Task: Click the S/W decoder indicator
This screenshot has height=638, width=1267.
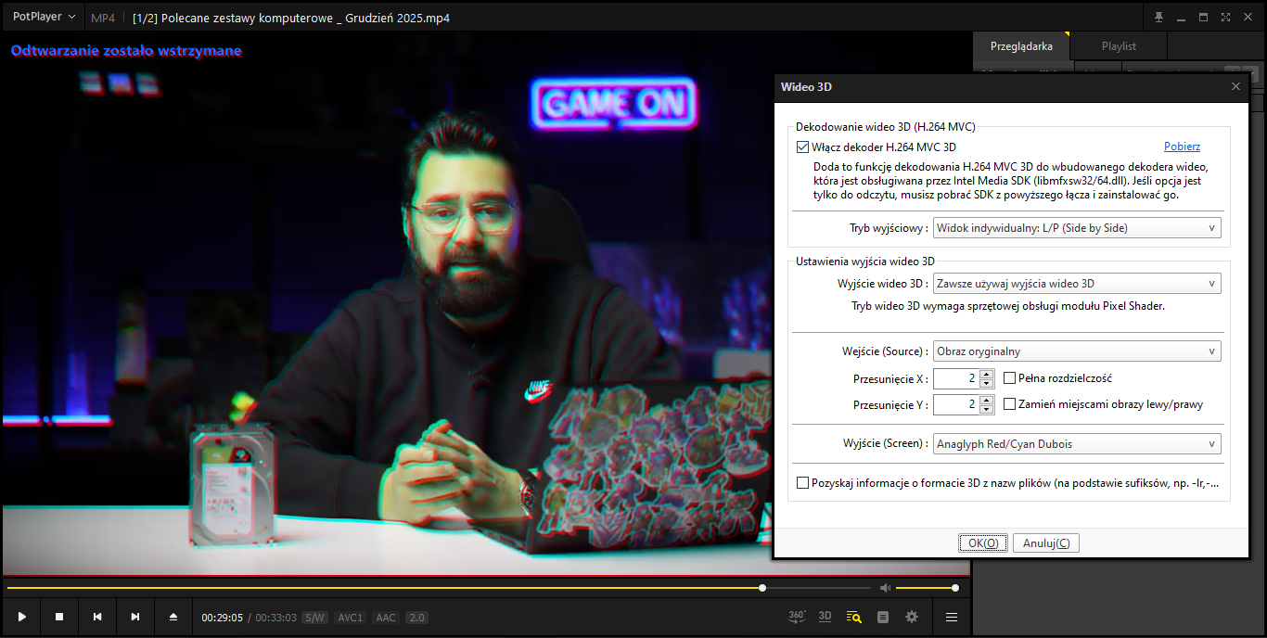Action: [315, 618]
